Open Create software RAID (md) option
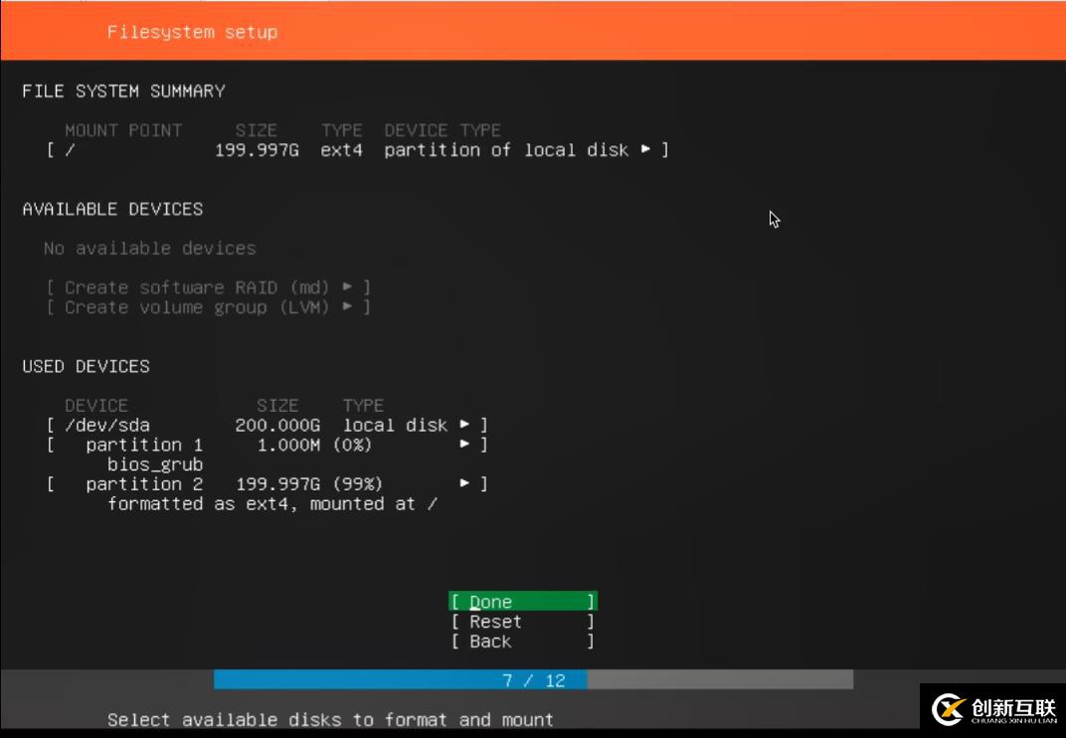The height and width of the screenshot is (738, 1066). 208,287
